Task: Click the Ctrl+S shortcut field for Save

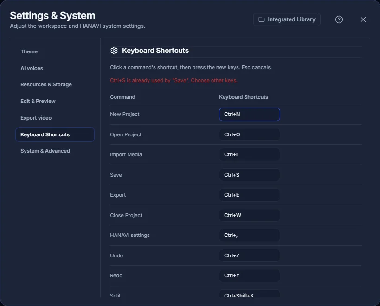Action: 249,175
